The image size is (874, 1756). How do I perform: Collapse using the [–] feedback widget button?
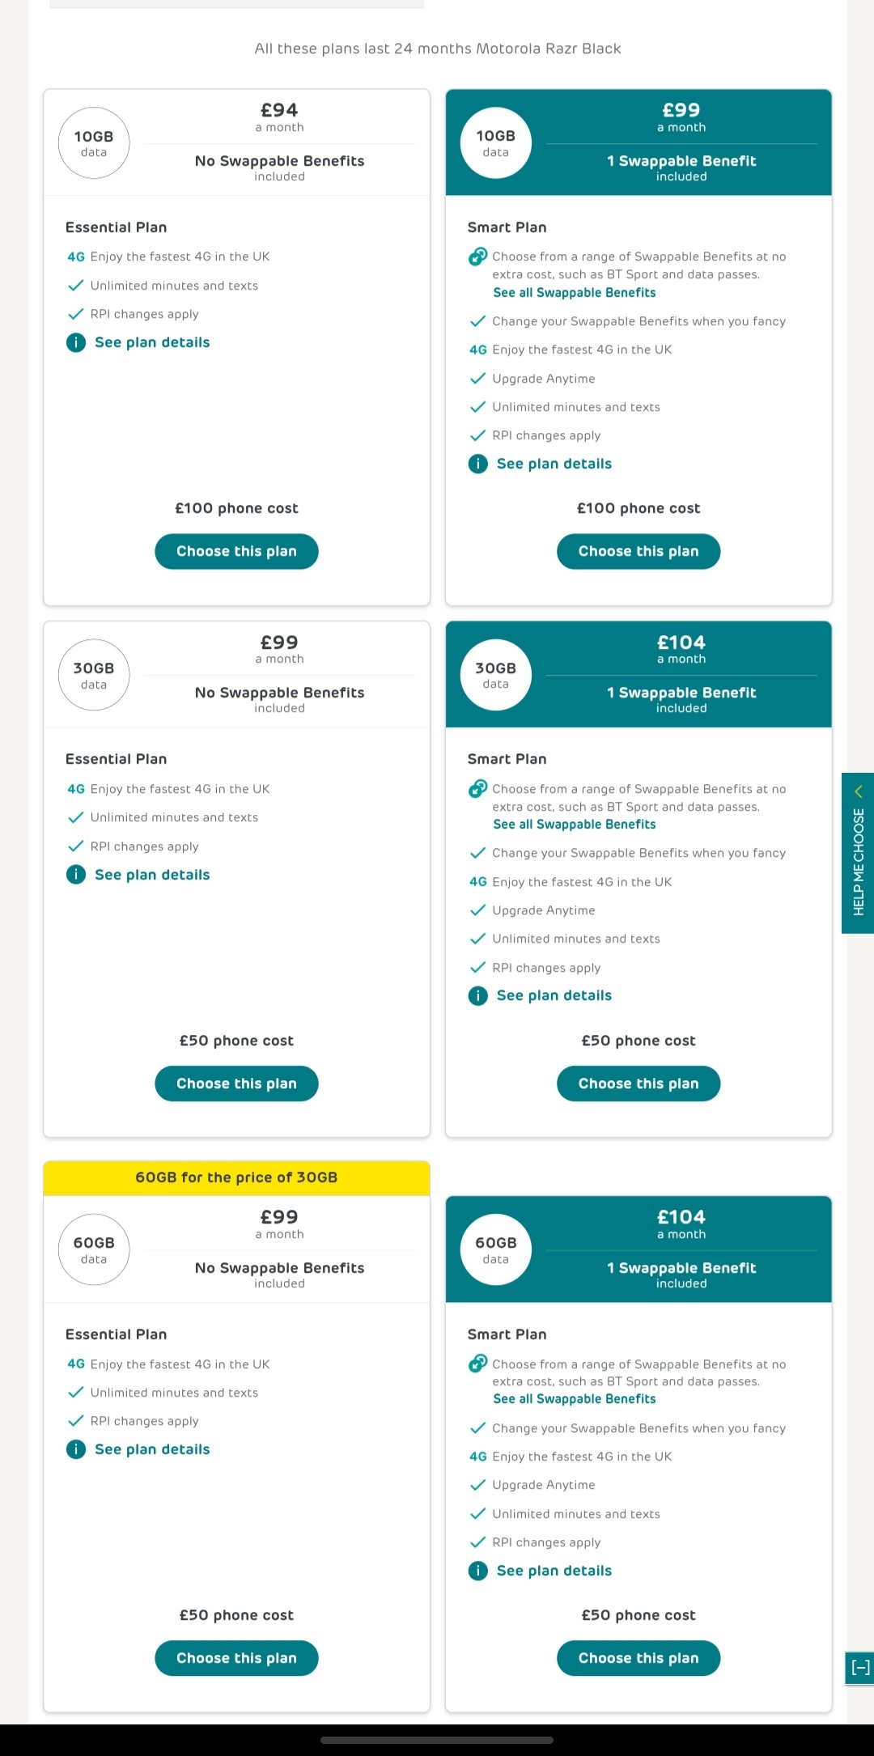[x=859, y=1668]
